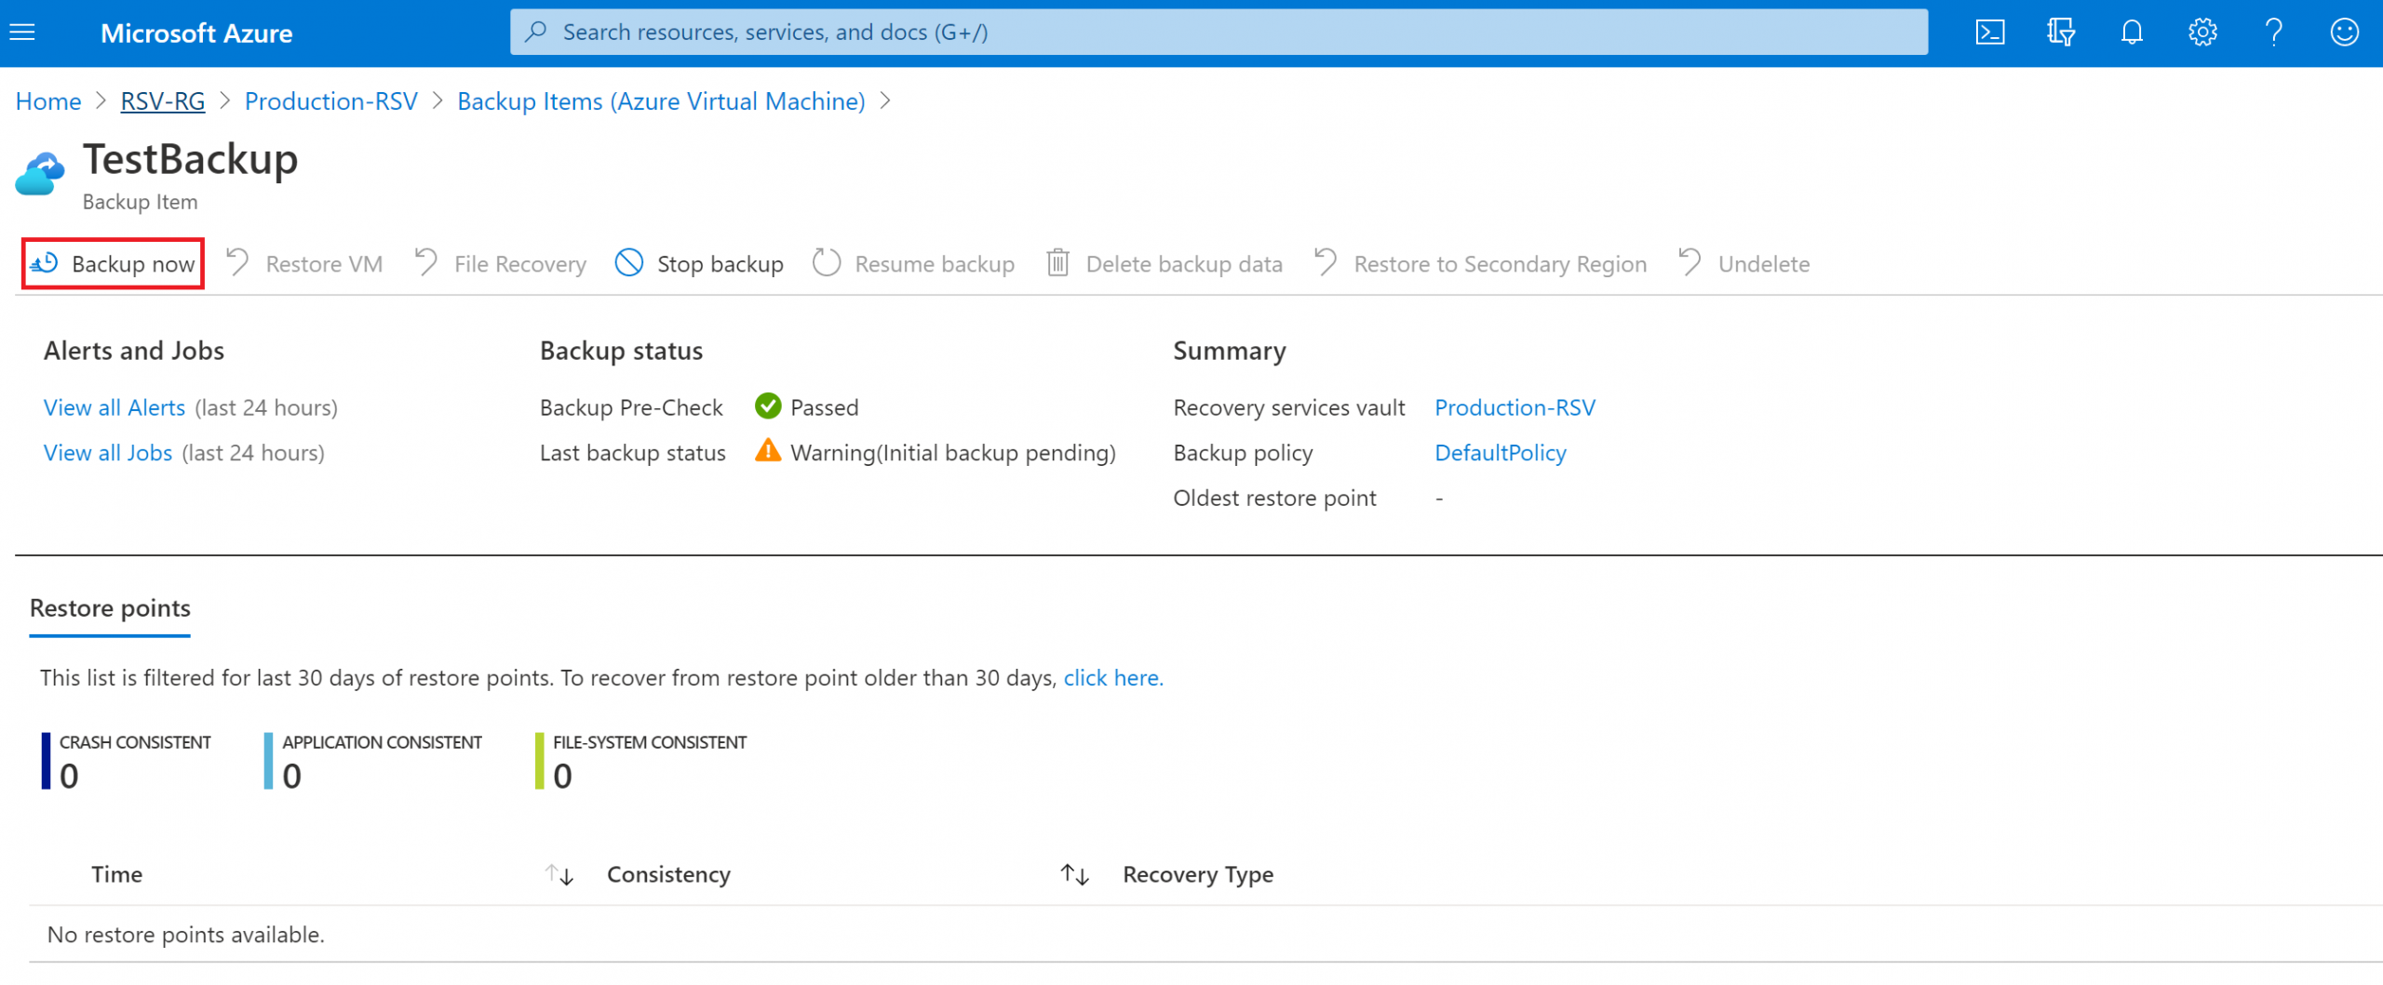Screen dimensions: 2383x985
Task: Click 'Warning(Initial backup pending)' status text
Action: pyautogui.click(x=953, y=453)
